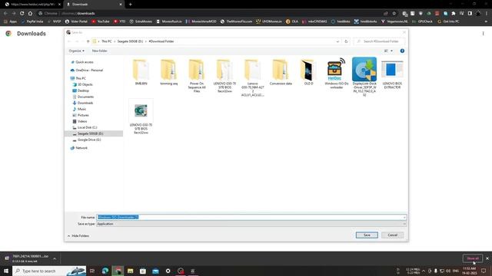Select This PC in the navigation pane
Screen dimensions: 492x276
80,78
